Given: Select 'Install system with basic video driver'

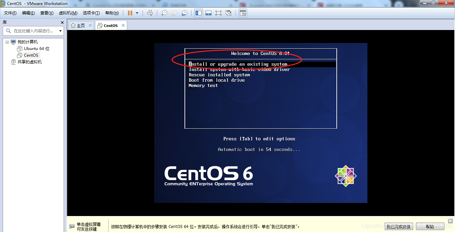Looking at the screenshot, I should click(239, 69).
